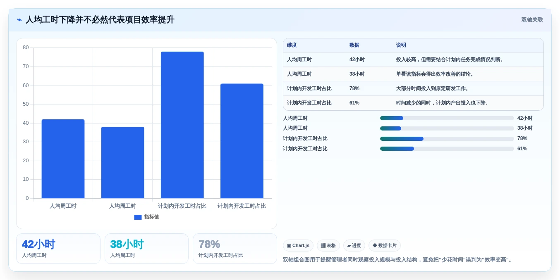
Task: Click the chart bar reaching 42
Action: [63, 159]
